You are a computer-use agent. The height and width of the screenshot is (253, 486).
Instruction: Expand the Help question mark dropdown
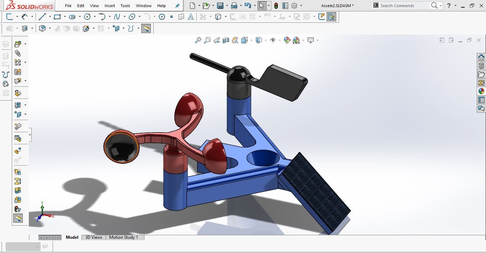[456, 6]
